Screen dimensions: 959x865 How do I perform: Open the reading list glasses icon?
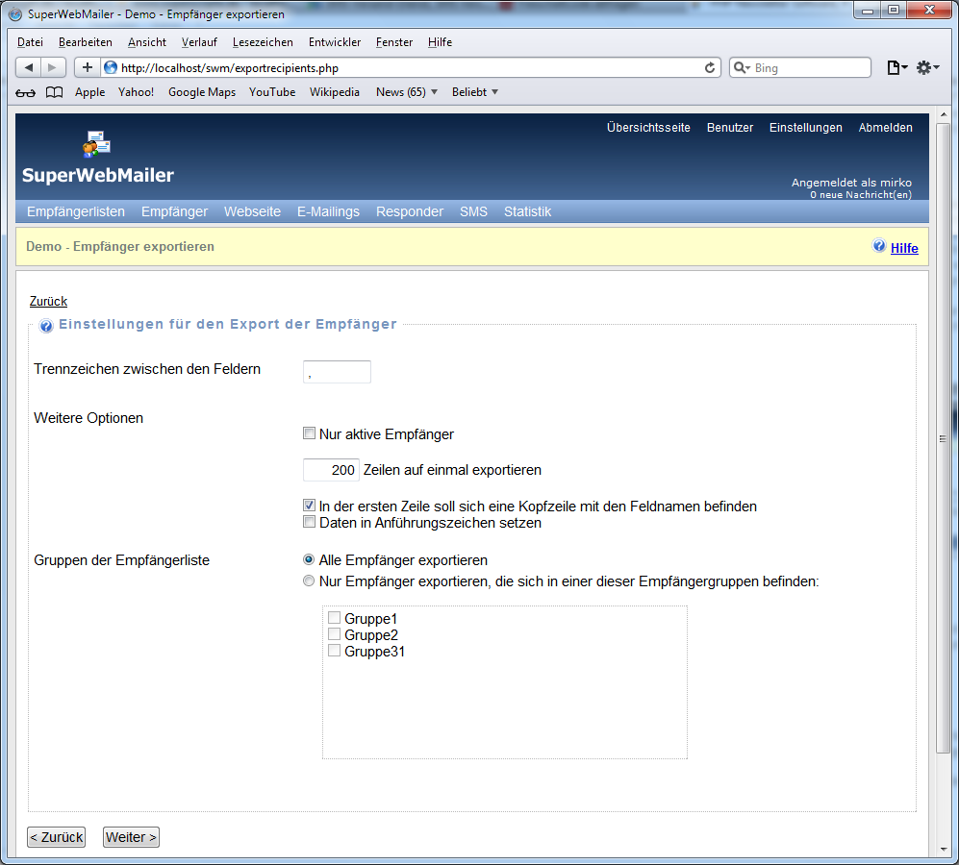pyautogui.click(x=26, y=92)
